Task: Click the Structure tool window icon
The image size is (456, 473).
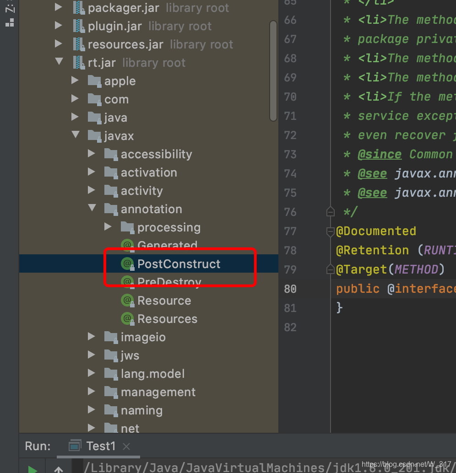Action: coord(10,22)
